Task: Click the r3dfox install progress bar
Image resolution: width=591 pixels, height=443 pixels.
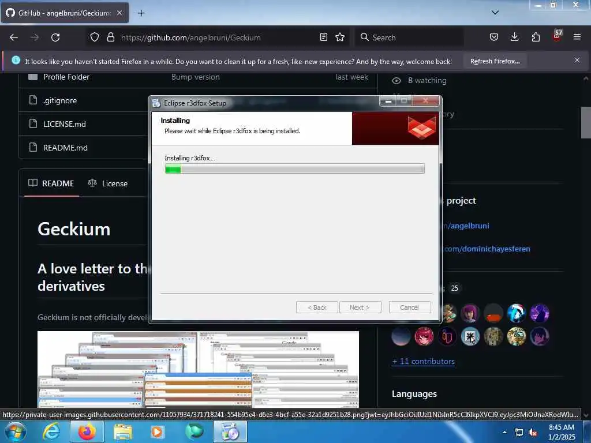Action: coord(295,169)
